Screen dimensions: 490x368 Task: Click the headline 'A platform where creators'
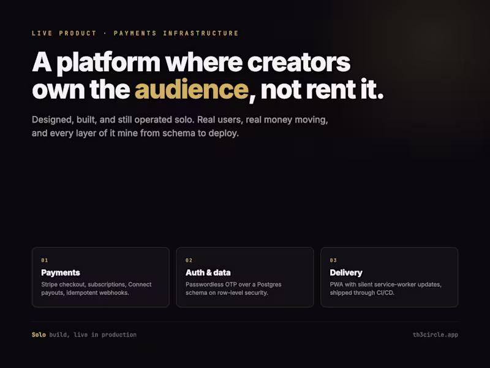click(x=191, y=62)
